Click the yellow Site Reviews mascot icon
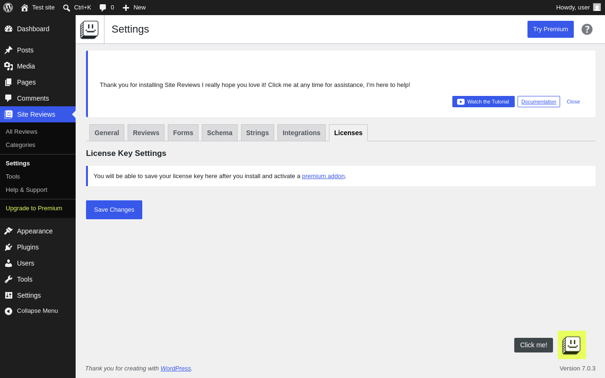The width and height of the screenshot is (605, 378). click(572, 345)
